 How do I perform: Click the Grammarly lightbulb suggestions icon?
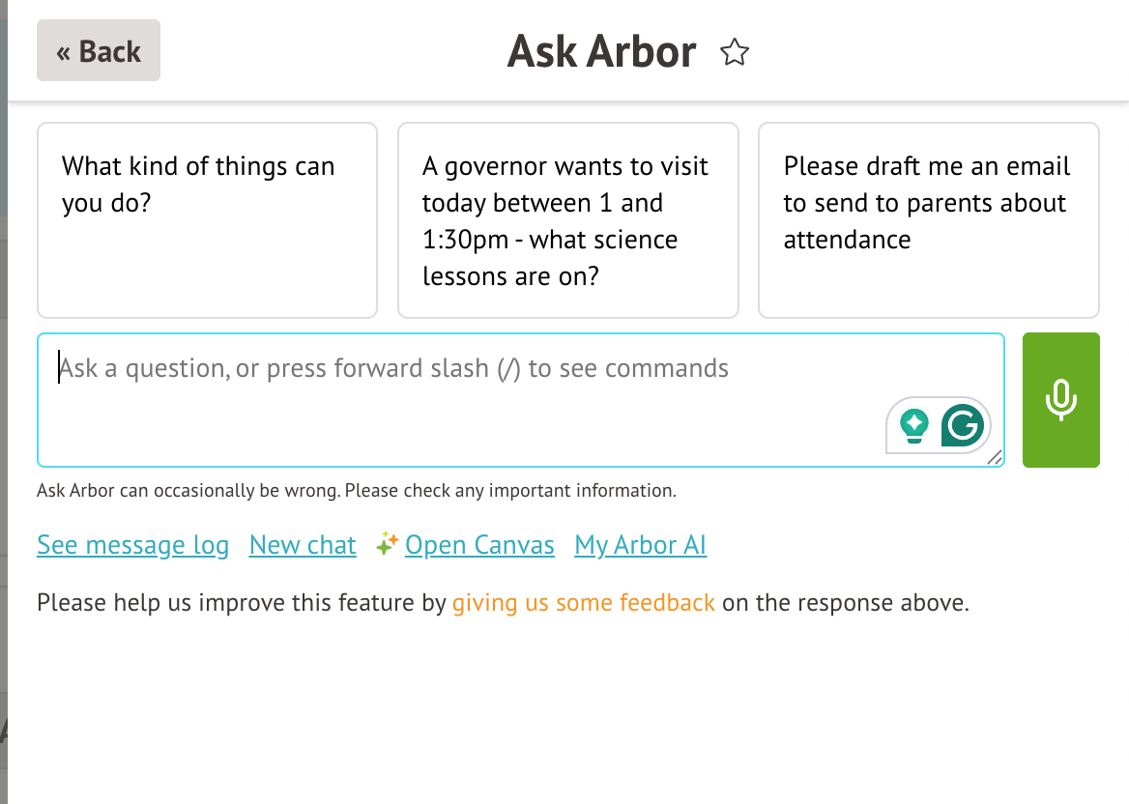(913, 424)
